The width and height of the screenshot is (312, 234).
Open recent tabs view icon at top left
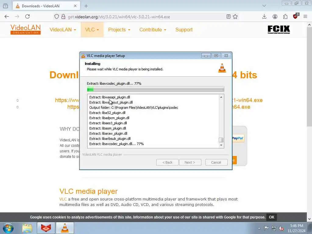(x=5, y=6)
